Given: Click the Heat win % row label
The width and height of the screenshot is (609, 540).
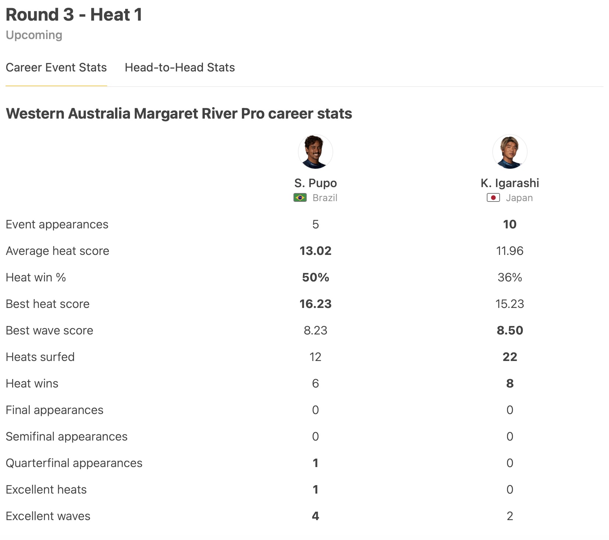Looking at the screenshot, I should [x=36, y=277].
